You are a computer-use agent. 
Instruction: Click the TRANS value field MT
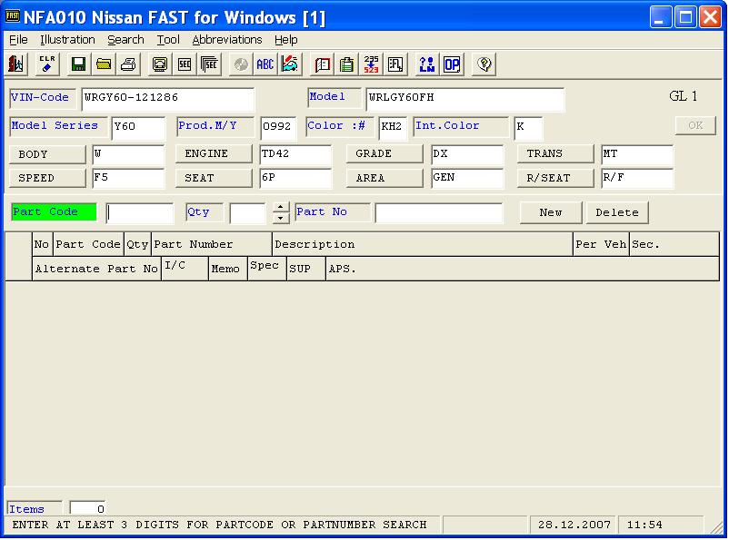click(x=637, y=154)
